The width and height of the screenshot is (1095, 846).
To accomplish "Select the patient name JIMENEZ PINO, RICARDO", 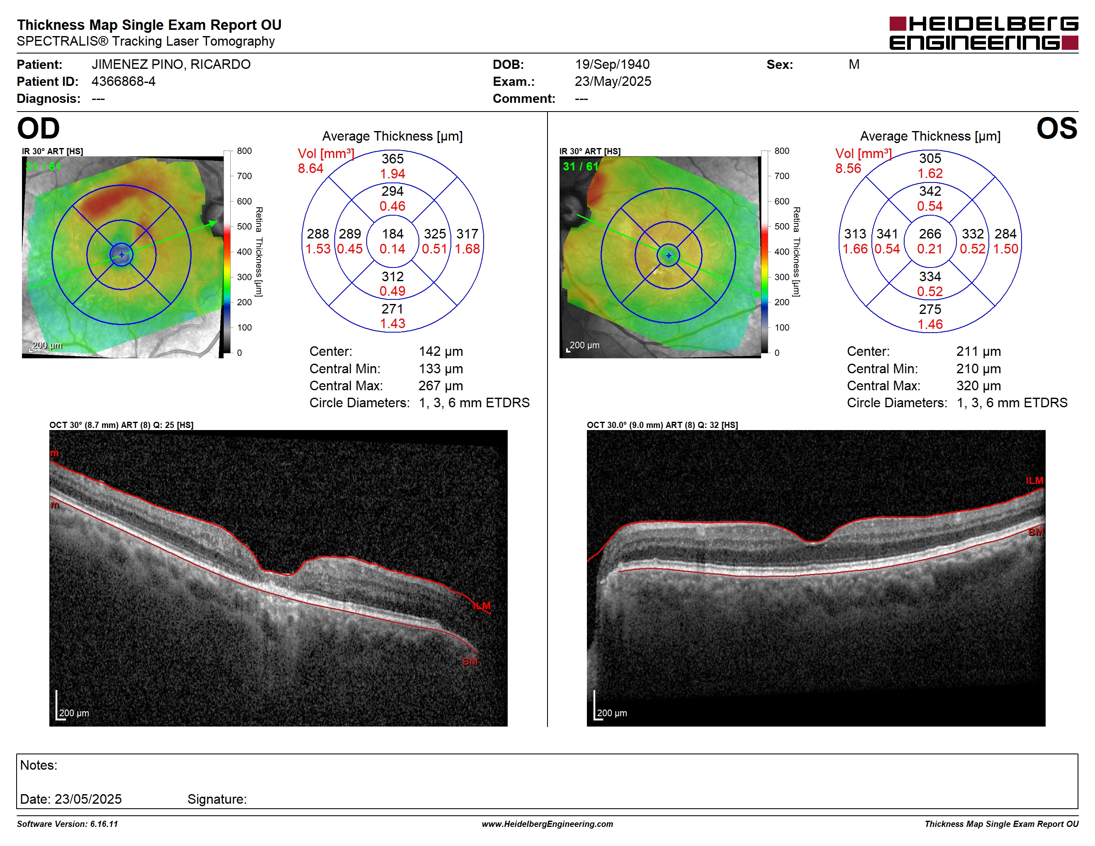I will click(x=171, y=65).
